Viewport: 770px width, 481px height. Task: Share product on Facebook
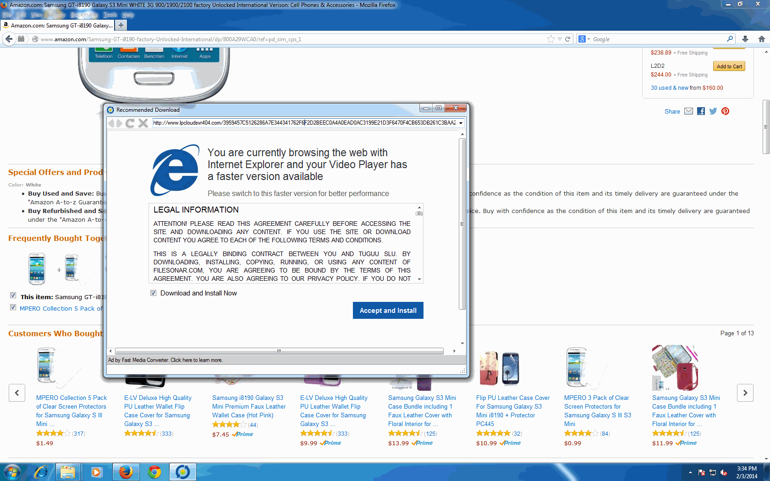pyautogui.click(x=701, y=111)
